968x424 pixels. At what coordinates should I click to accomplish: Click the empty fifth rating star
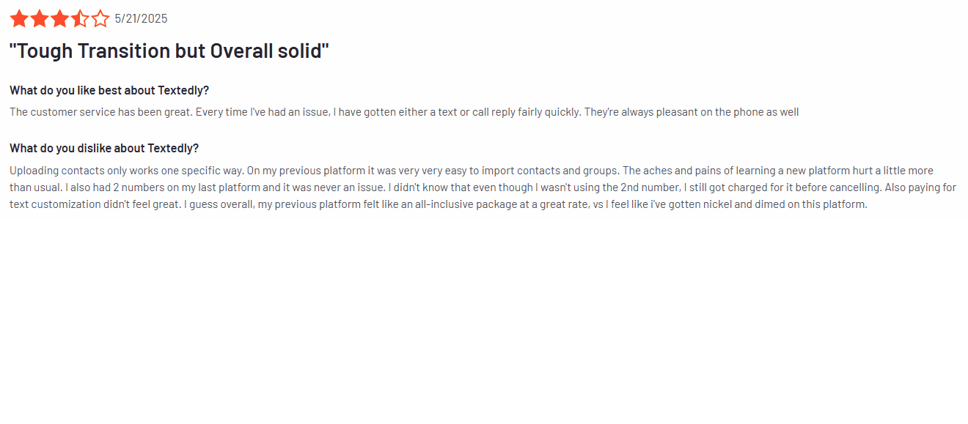pos(100,18)
